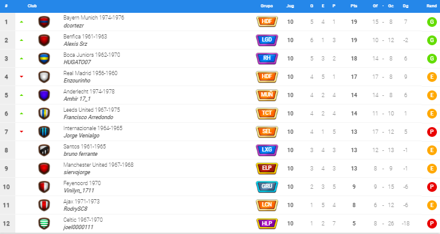The image size is (440, 234).
Task: Click the Santos black-white shield crest
Action: tap(44, 150)
